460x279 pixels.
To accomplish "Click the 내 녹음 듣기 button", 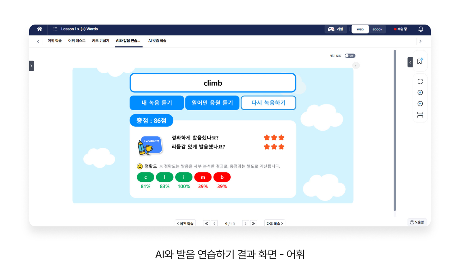I will (157, 103).
